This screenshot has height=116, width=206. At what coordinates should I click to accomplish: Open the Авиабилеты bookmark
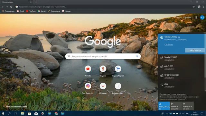point(54,11)
